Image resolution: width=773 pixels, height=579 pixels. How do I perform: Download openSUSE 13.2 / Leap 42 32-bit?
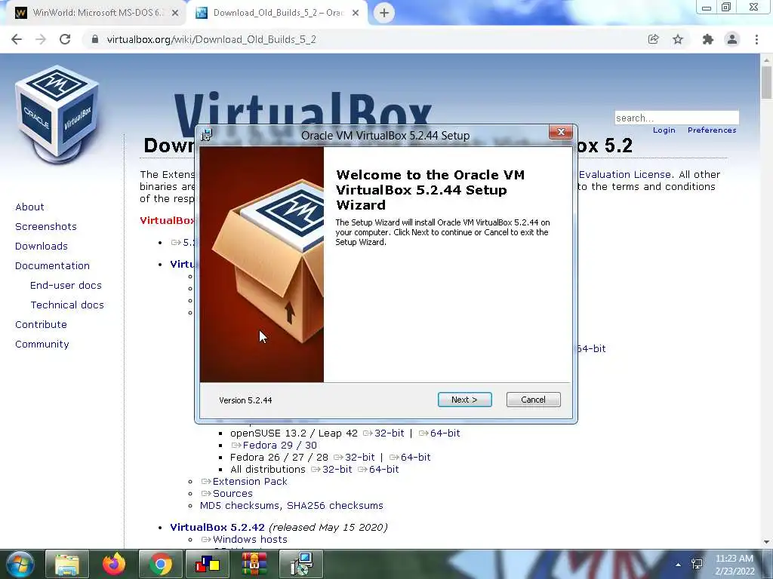coord(389,433)
